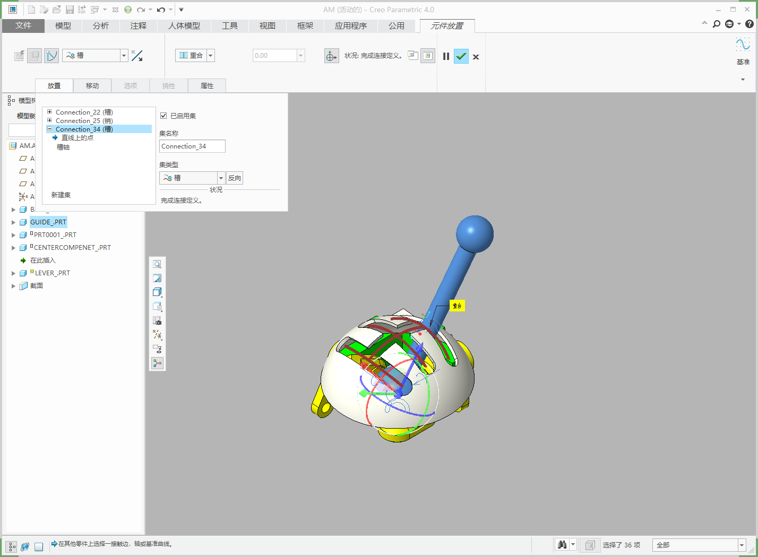Show component in separate window icon
Screen dimensions: 758x557
[x=413, y=55]
